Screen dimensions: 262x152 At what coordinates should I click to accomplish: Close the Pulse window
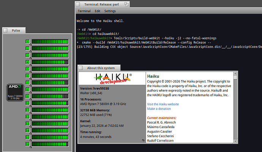pyautogui.click(x=6, y=30)
